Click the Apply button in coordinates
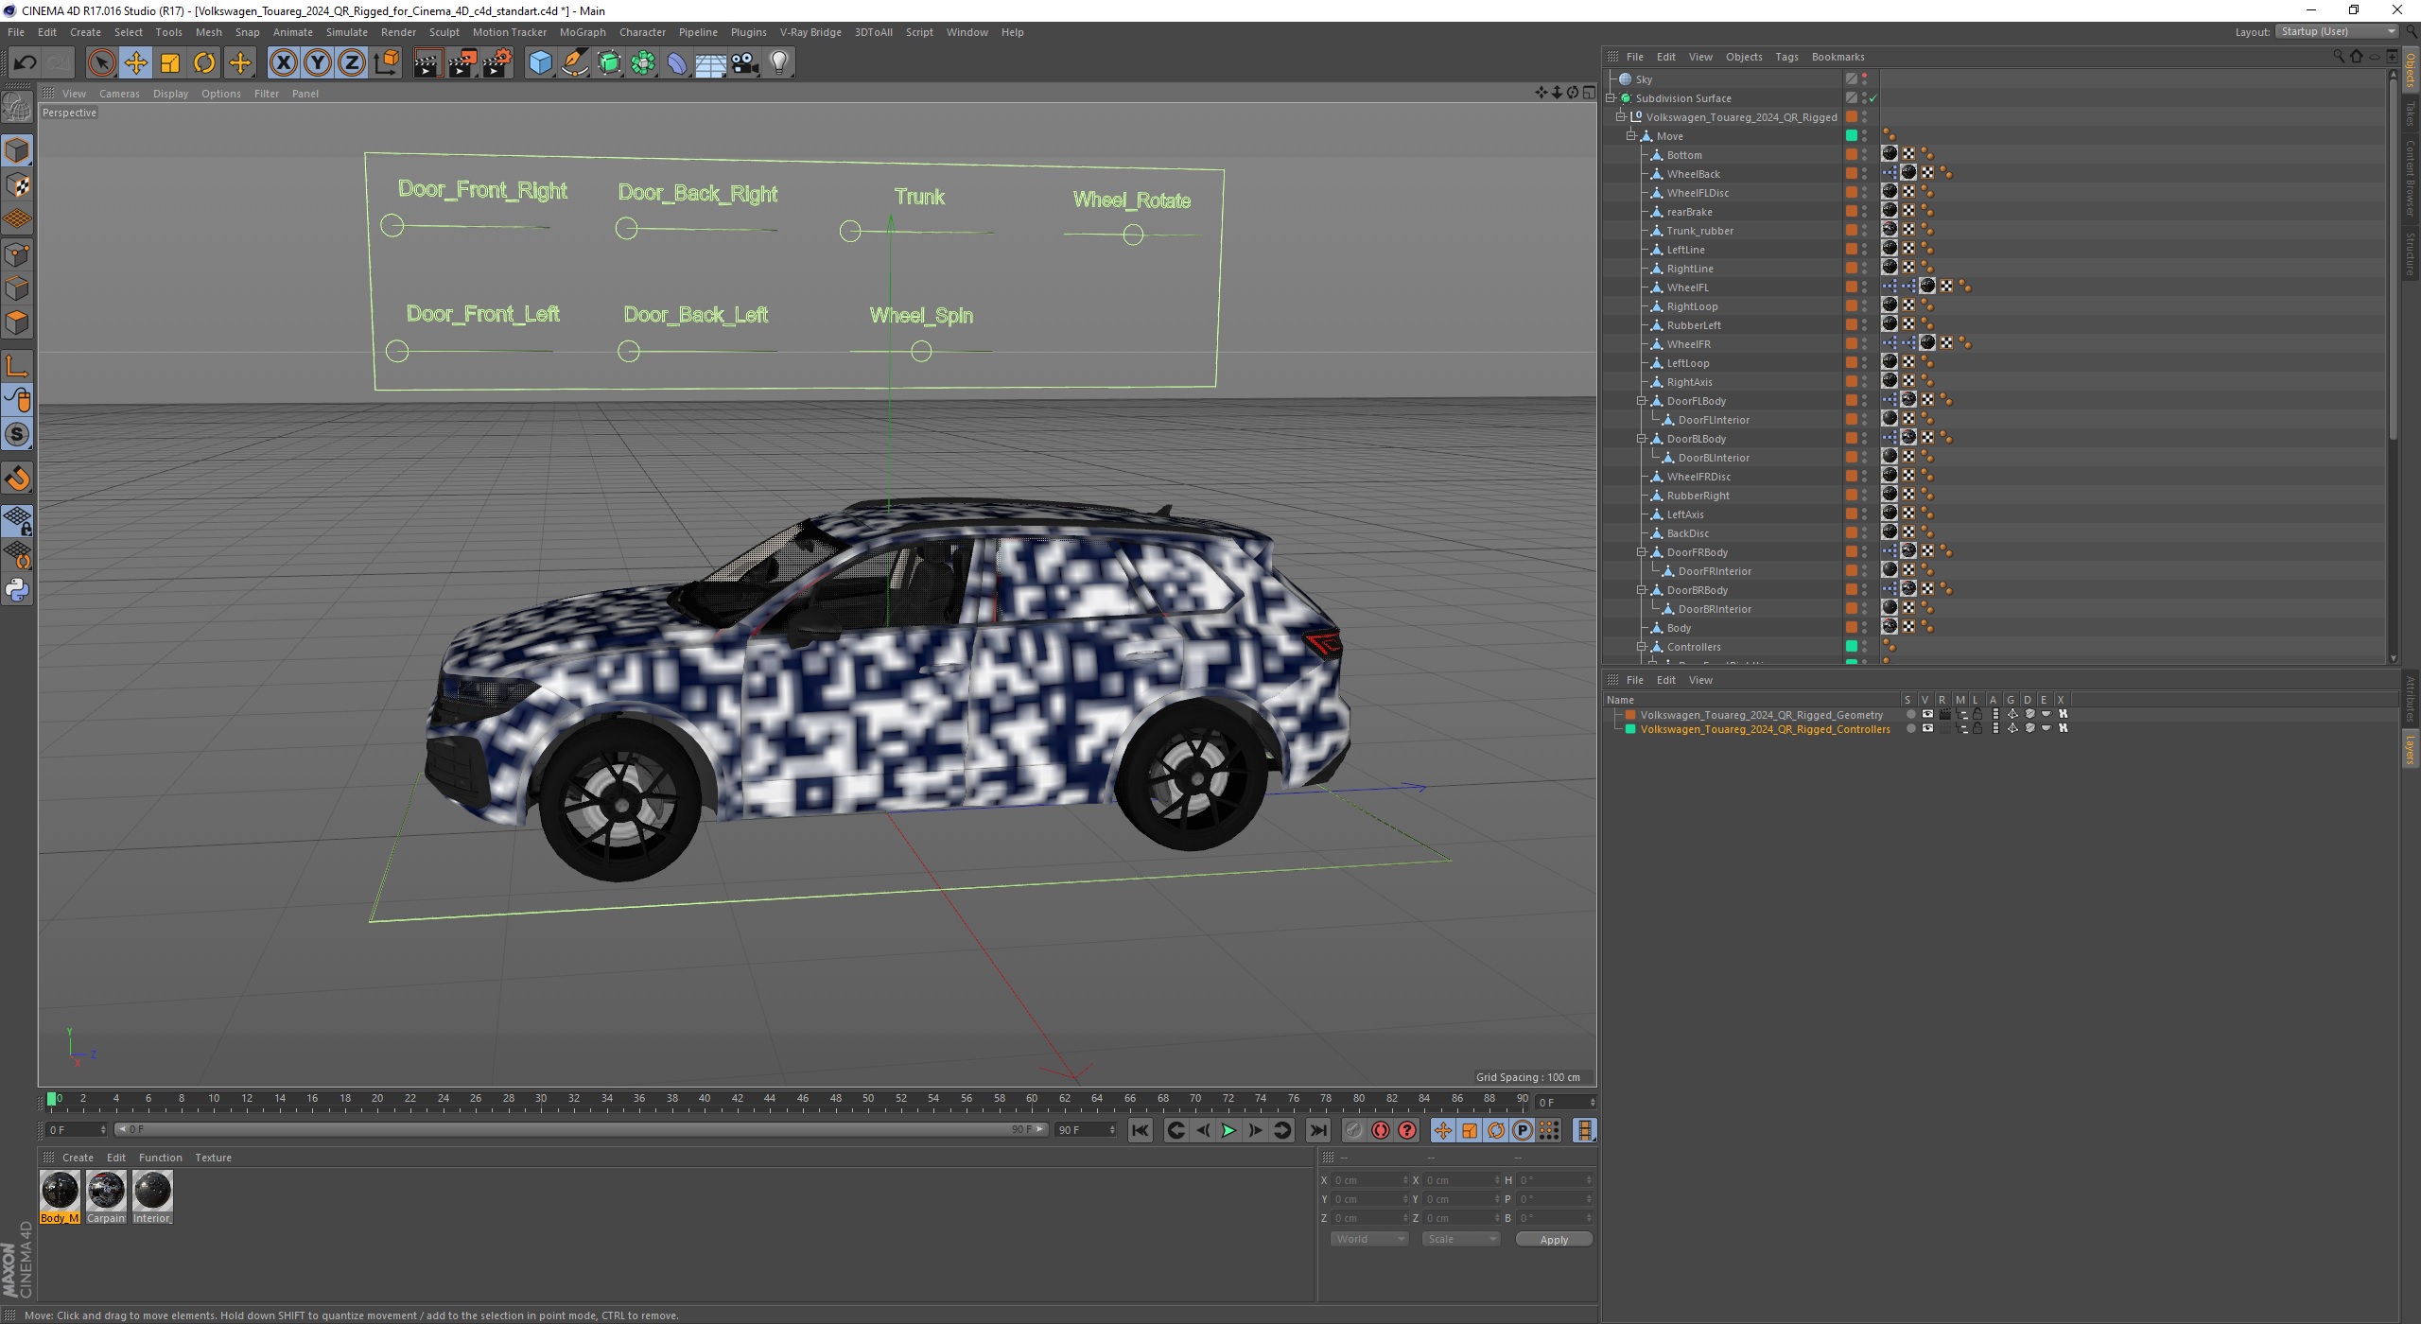The image size is (2421, 1324). [x=1553, y=1239]
